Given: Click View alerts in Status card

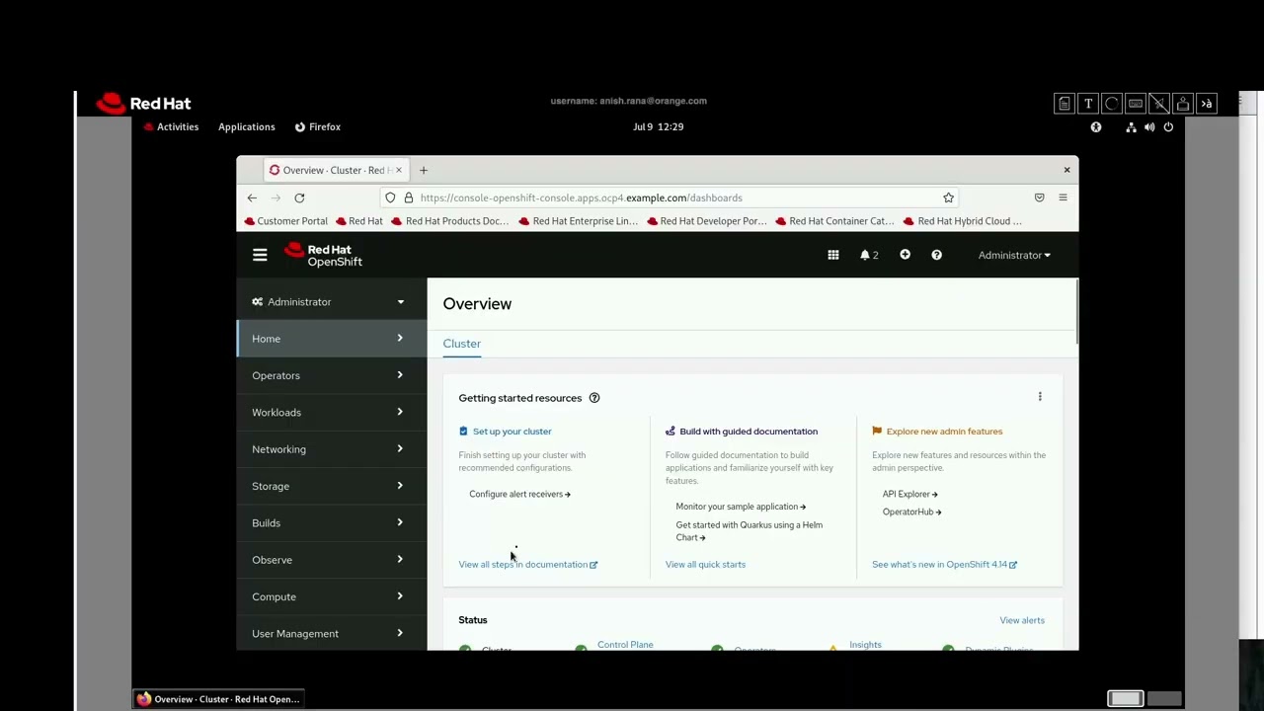Looking at the screenshot, I should click(1022, 620).
